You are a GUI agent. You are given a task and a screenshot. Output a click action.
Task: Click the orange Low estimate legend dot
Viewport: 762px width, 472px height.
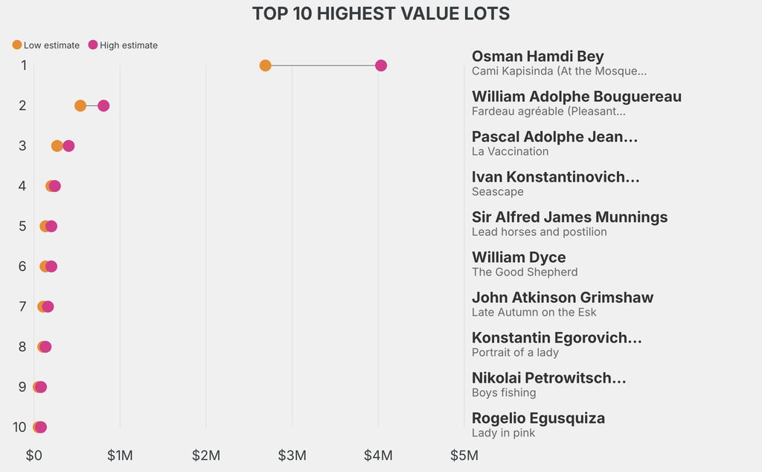click(x=17, y=45)
